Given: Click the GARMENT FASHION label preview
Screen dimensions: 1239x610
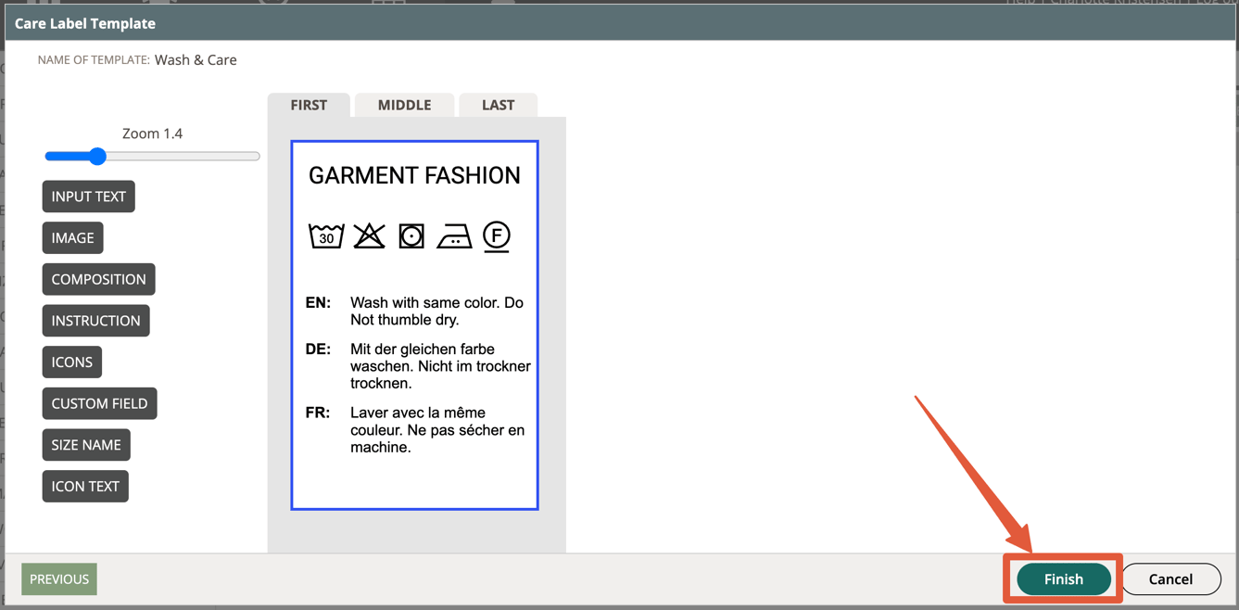Looking at the screenshot, I should [x=414, y=175].
